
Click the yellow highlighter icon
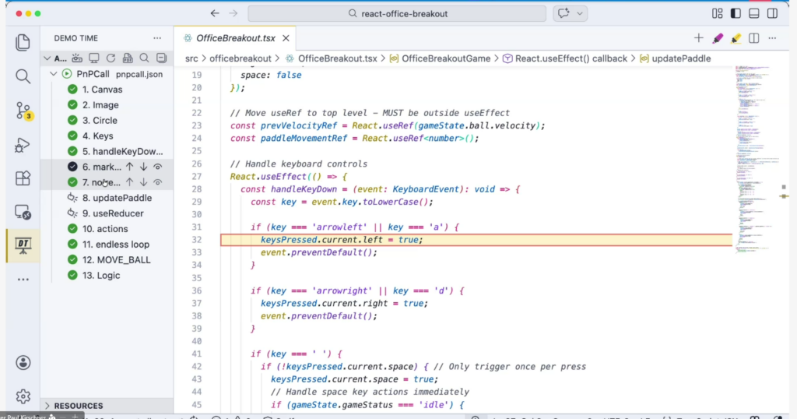736,38
